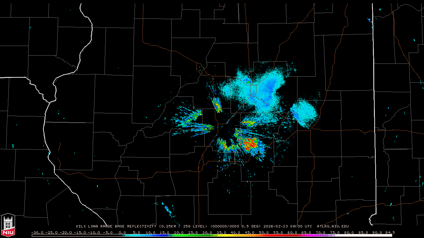Screen dimensions: 424x238
Task: Click the -30.0 label on the scale
Action: (37, 232)
